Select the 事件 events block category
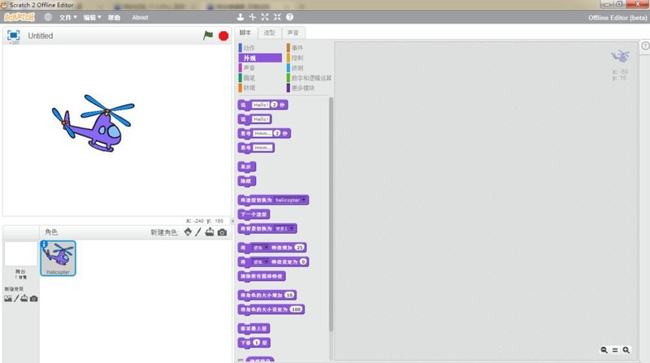This screenshot has width=650, height=363. tap(297, 48)
